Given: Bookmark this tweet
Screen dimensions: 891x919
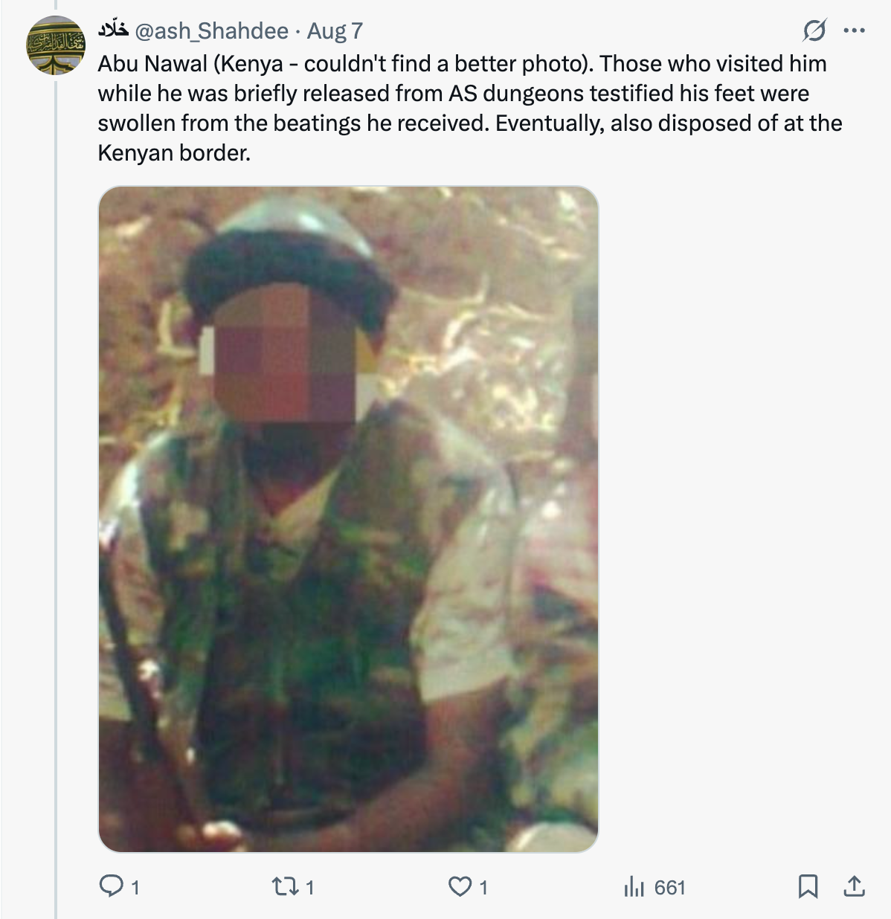Looking at the screenshot, I should [x=808, y=886].
